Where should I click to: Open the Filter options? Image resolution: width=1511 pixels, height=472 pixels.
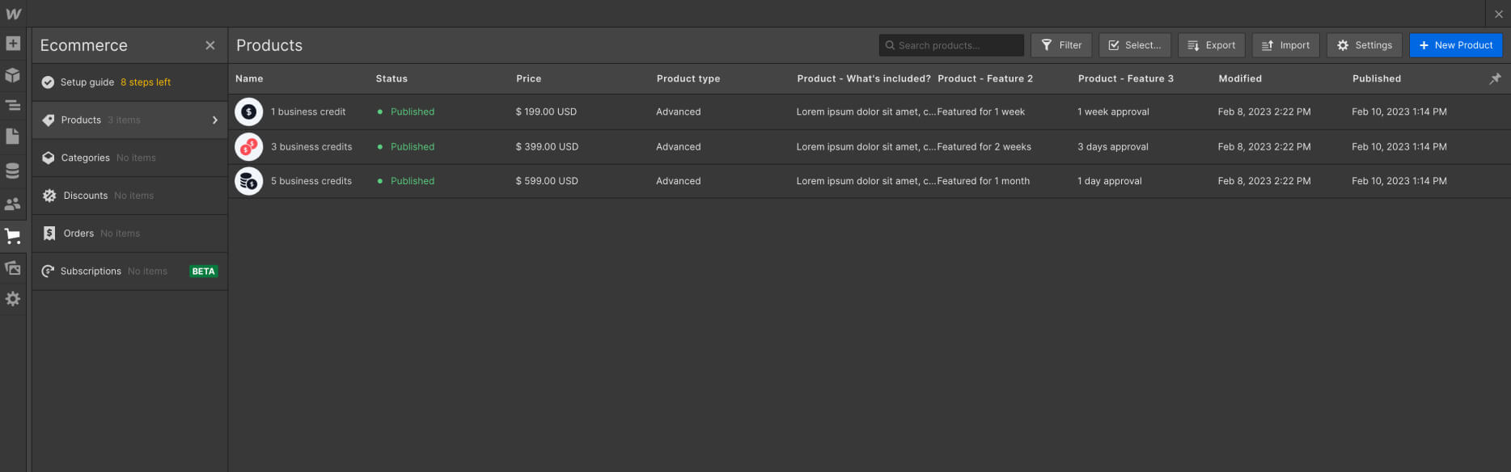point(1061,45)
